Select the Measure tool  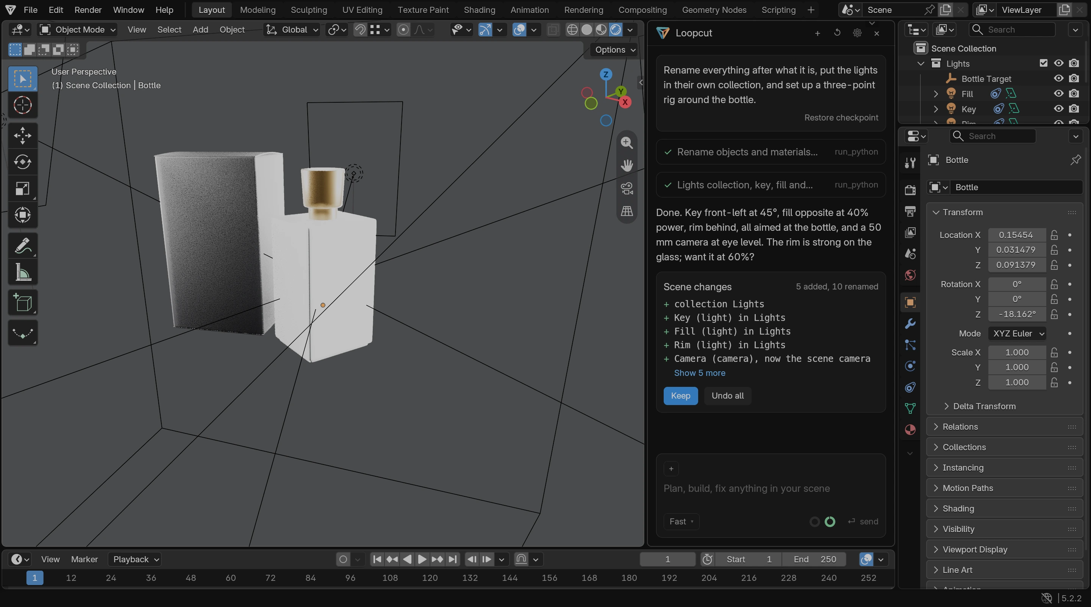[x=22, y=272]
